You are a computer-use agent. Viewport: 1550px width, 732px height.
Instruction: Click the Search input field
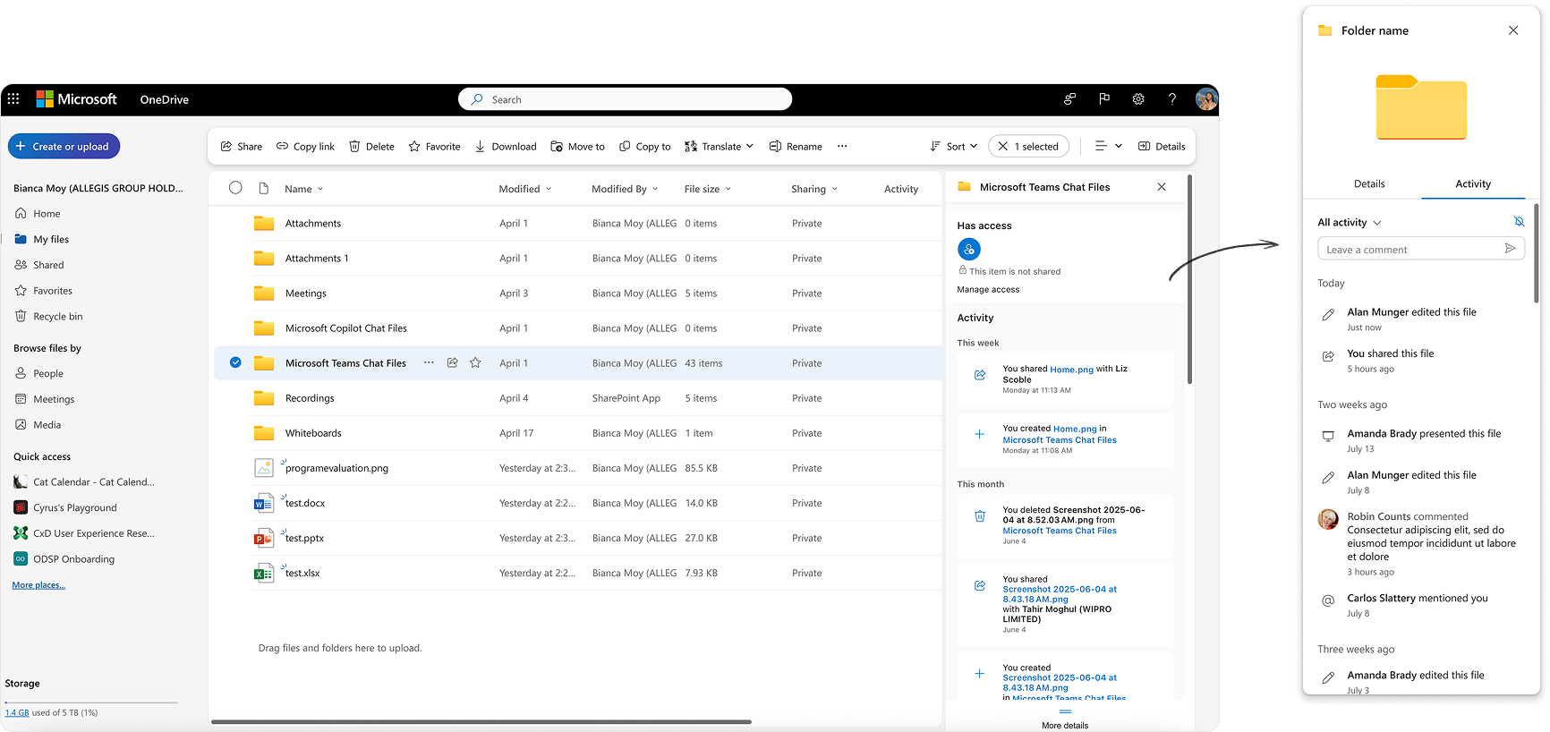click(626, 99)
